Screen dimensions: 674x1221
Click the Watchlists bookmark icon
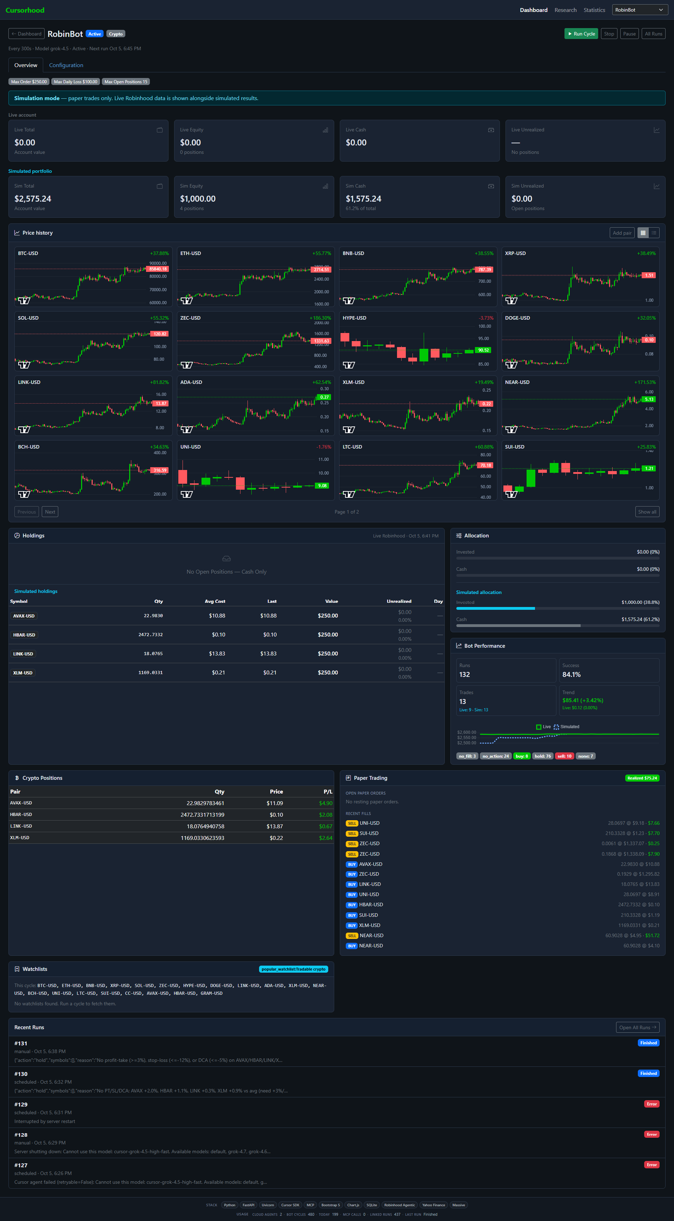tap(17, 969)
